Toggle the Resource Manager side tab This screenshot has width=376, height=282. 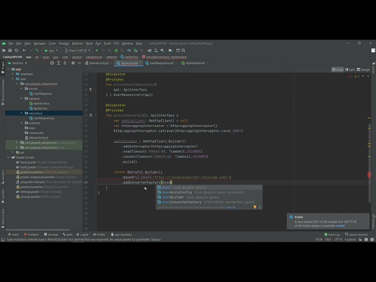click(2, 92)
